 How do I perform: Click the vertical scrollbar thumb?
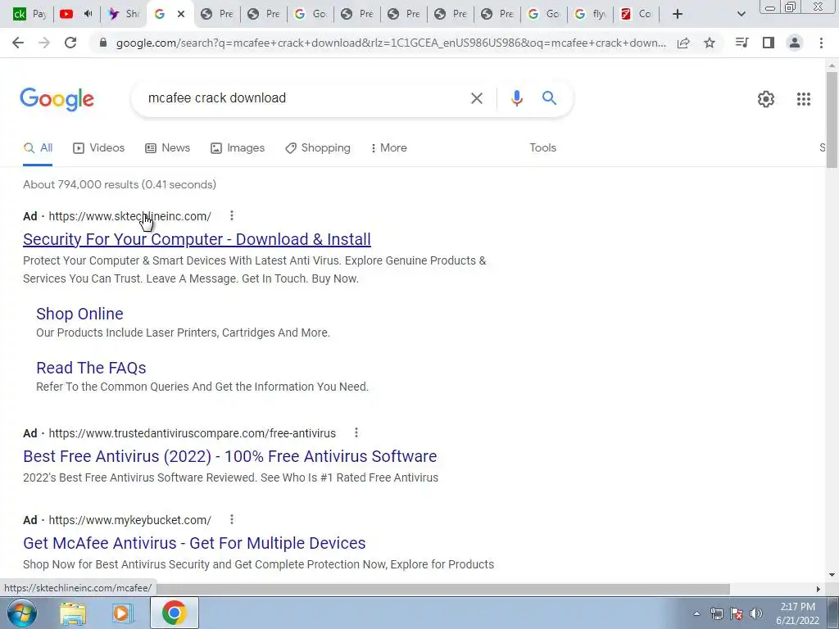point(832,120)
